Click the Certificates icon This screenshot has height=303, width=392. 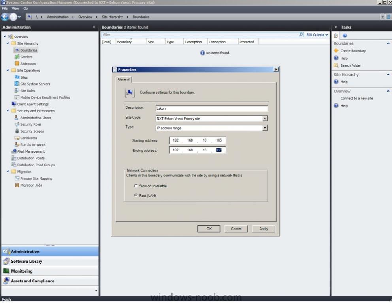point(17,138)
